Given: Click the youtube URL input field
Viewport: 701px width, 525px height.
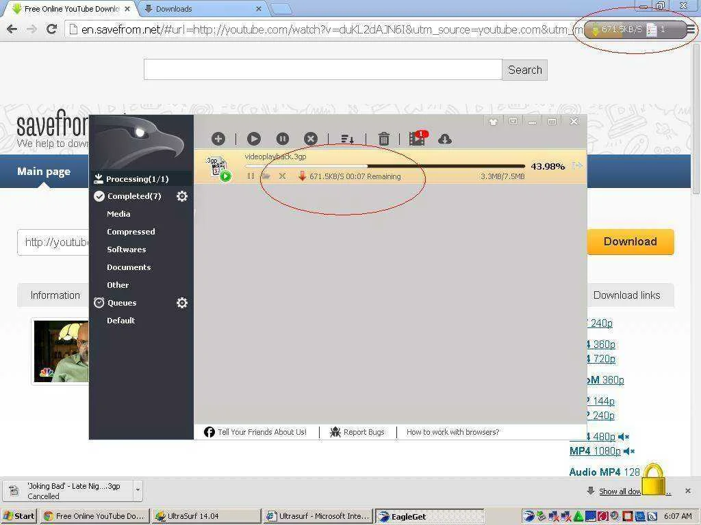Looking at the screenshot, I should coord(53,242).
